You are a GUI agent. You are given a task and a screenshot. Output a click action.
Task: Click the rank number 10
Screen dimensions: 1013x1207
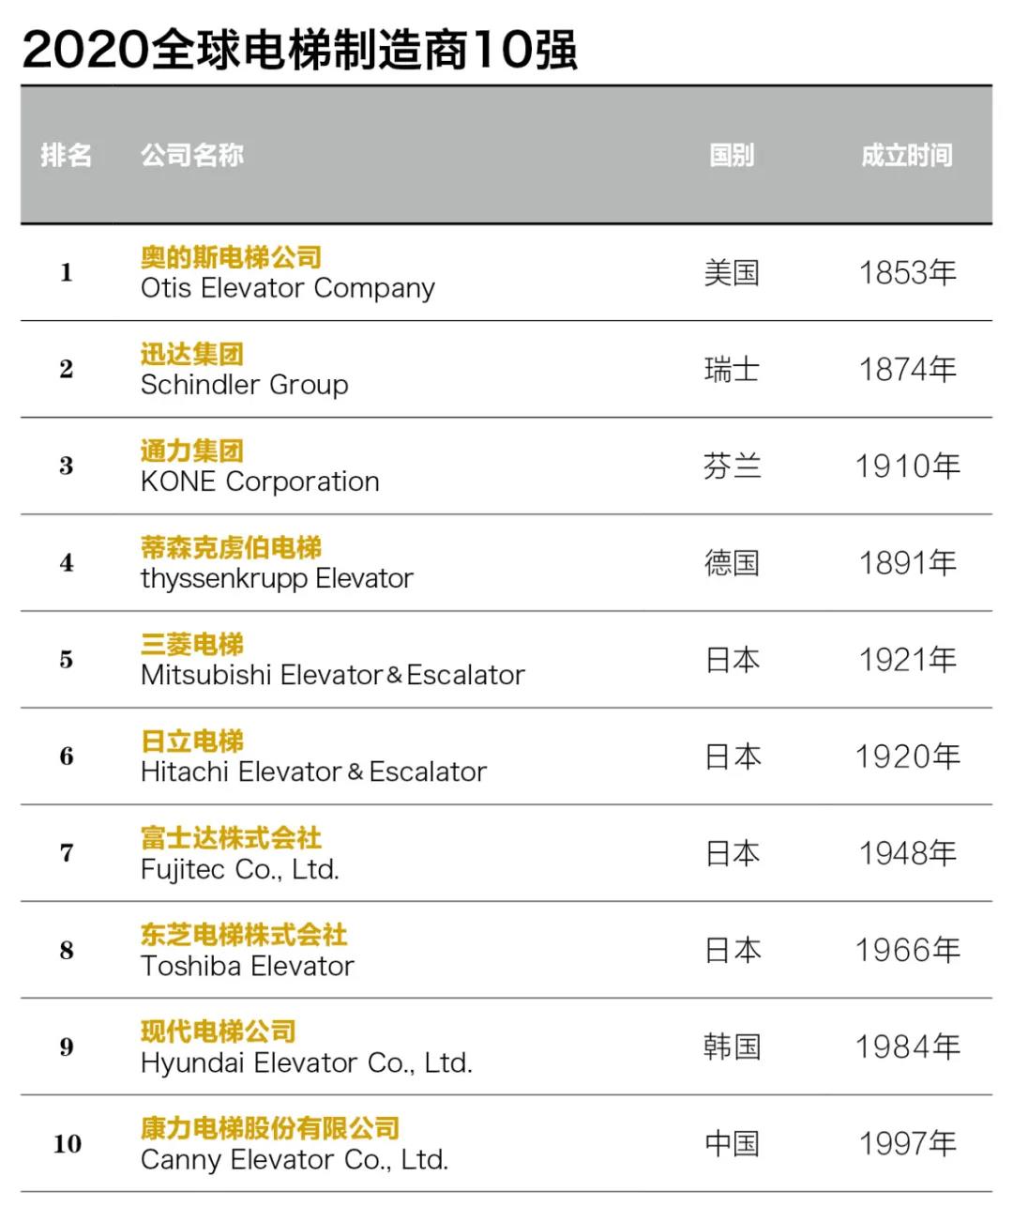67,1143
